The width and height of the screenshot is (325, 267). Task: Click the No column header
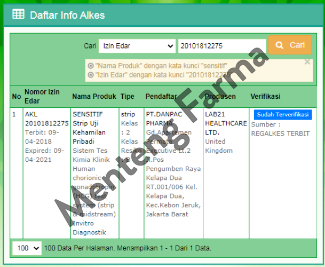coord(17,97)
